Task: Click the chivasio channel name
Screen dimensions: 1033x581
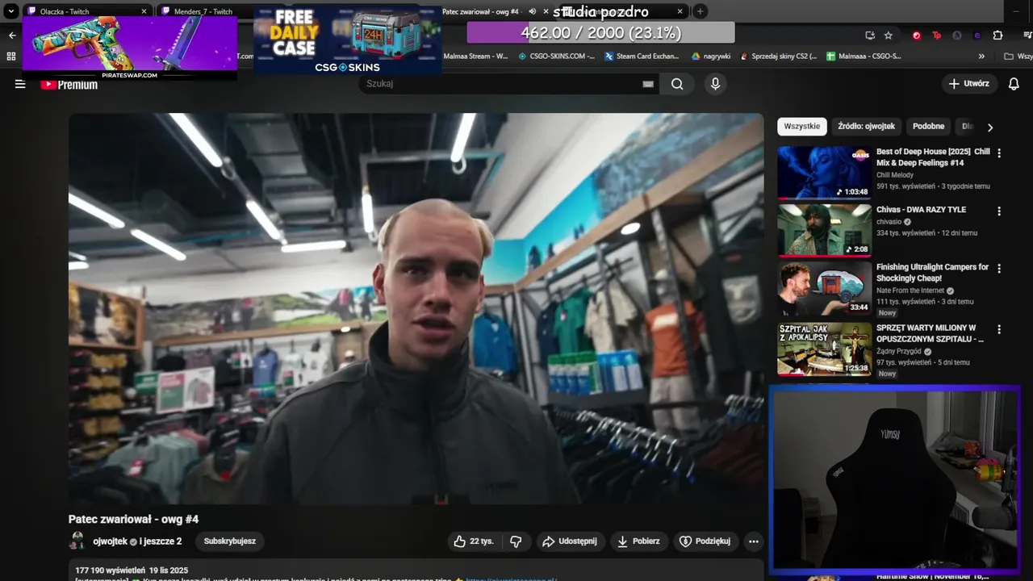Action: pos(889,222)
